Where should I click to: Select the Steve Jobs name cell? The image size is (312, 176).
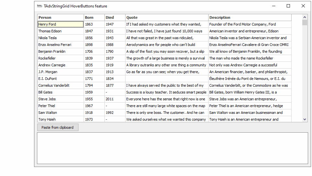click(x=61, y=99)
